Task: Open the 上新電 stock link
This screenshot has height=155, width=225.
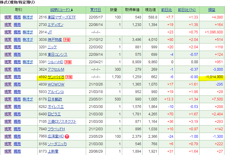Action: point(53,151)
